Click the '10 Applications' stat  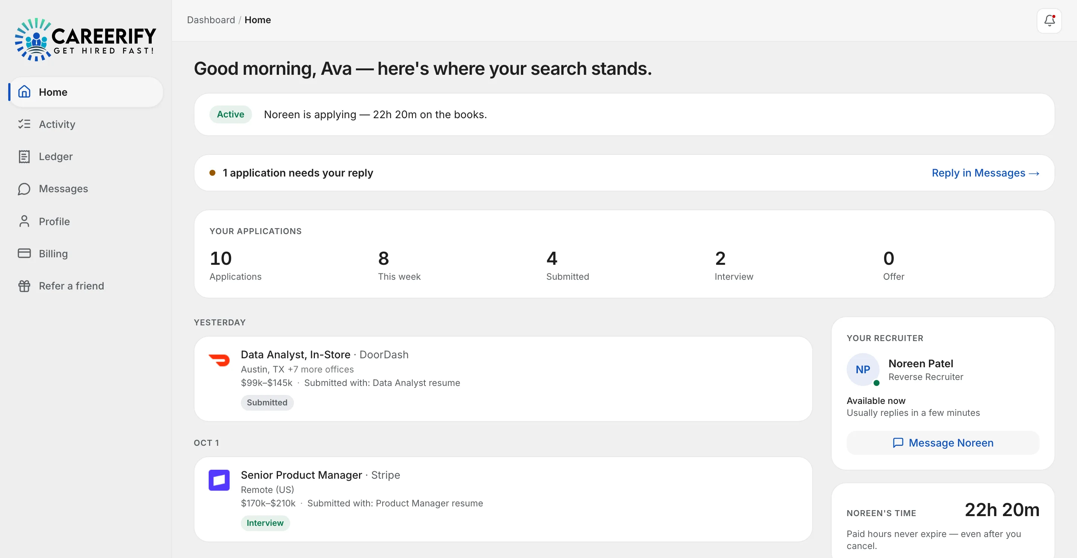[235, 265]
